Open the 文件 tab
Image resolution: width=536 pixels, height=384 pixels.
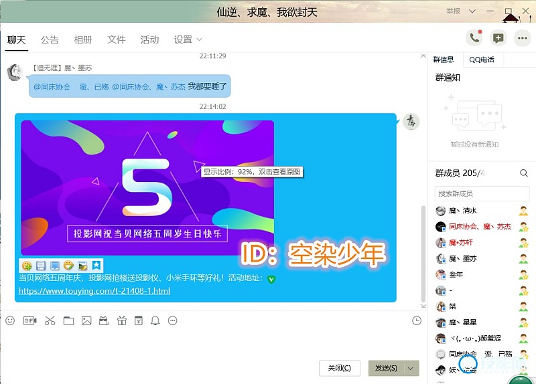click(116, 40)
